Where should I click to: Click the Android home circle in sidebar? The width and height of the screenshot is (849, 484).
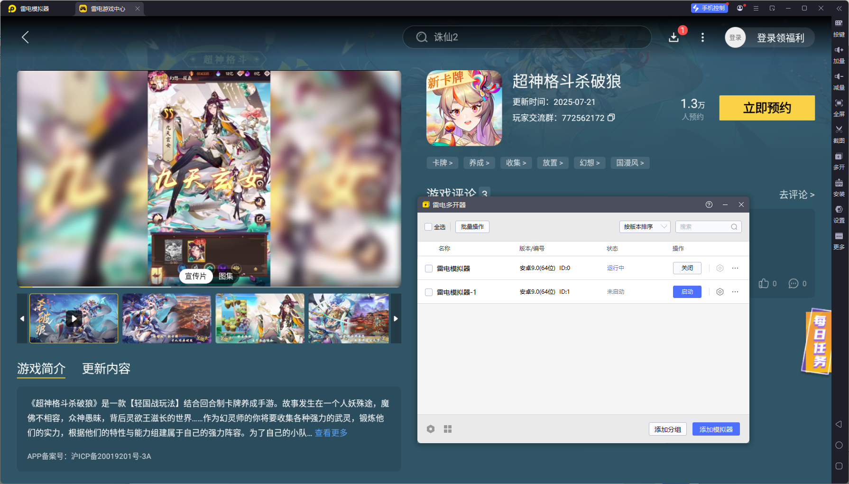(x=839, y=445)
